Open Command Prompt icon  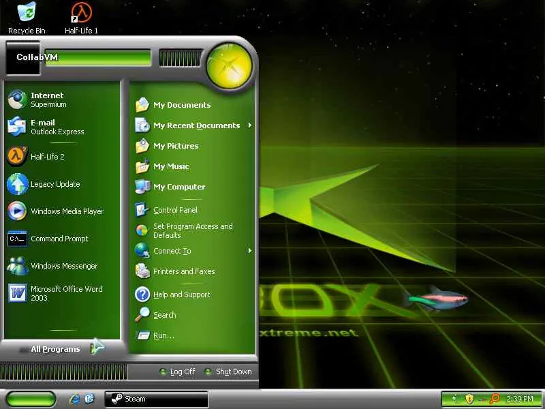[x=18, y=239]
